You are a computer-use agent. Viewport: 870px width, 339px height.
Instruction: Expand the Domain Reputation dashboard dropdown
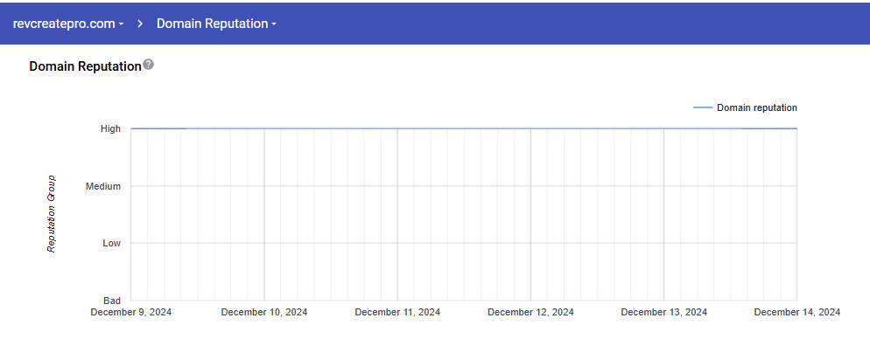[216, 24]
